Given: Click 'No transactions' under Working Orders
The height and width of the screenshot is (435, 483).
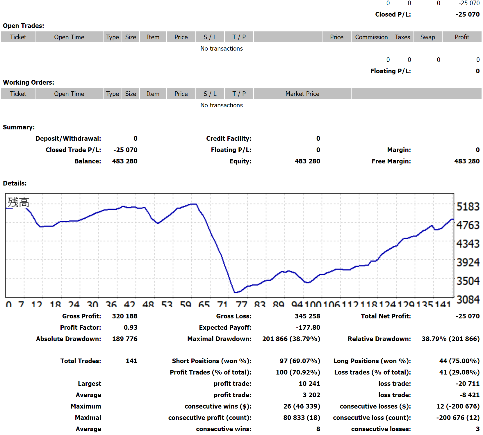Looking at the screenshot, I should click(x=222, y=105).
